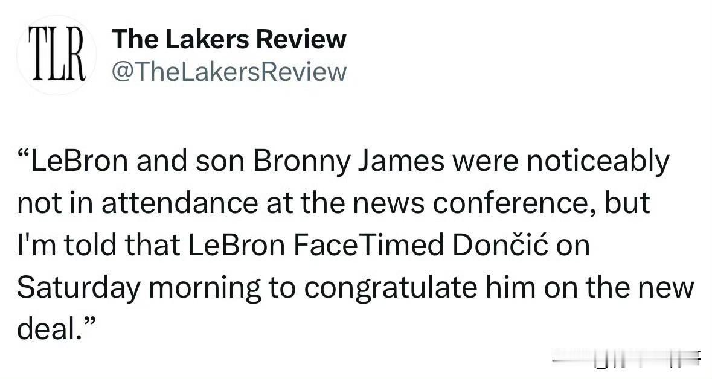Screen dimensions: 712x379
Task: Click the words Saturday morning
Action: pos(139,288)
